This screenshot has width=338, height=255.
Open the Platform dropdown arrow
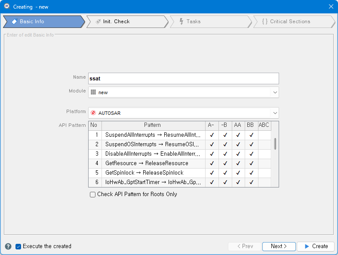coord(275,113)
